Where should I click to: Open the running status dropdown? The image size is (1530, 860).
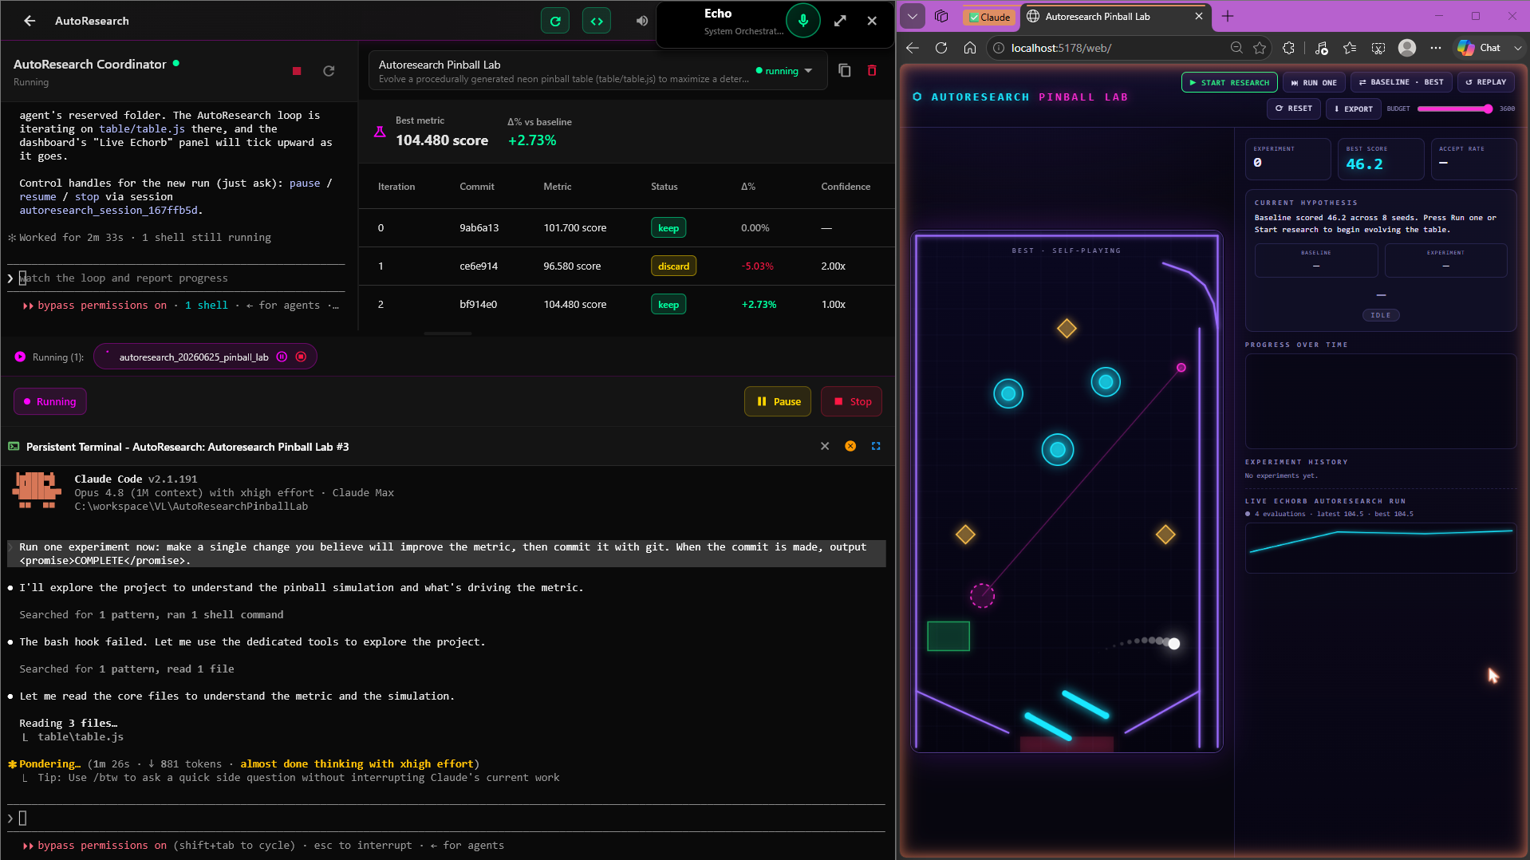(784, 71)
